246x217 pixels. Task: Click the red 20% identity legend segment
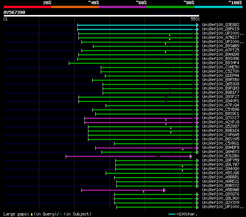tap(28, 7)
